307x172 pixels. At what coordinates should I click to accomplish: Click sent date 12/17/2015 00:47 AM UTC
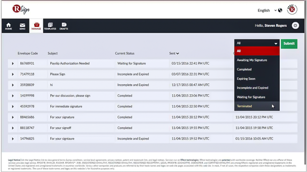tap(190, 85)
